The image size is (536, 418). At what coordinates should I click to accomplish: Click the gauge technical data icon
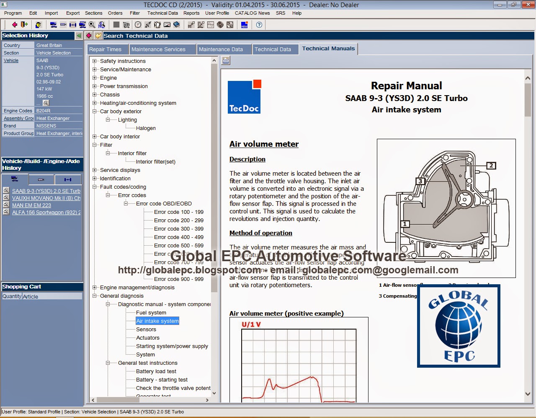pyautogui.click(x=167, y=25)
